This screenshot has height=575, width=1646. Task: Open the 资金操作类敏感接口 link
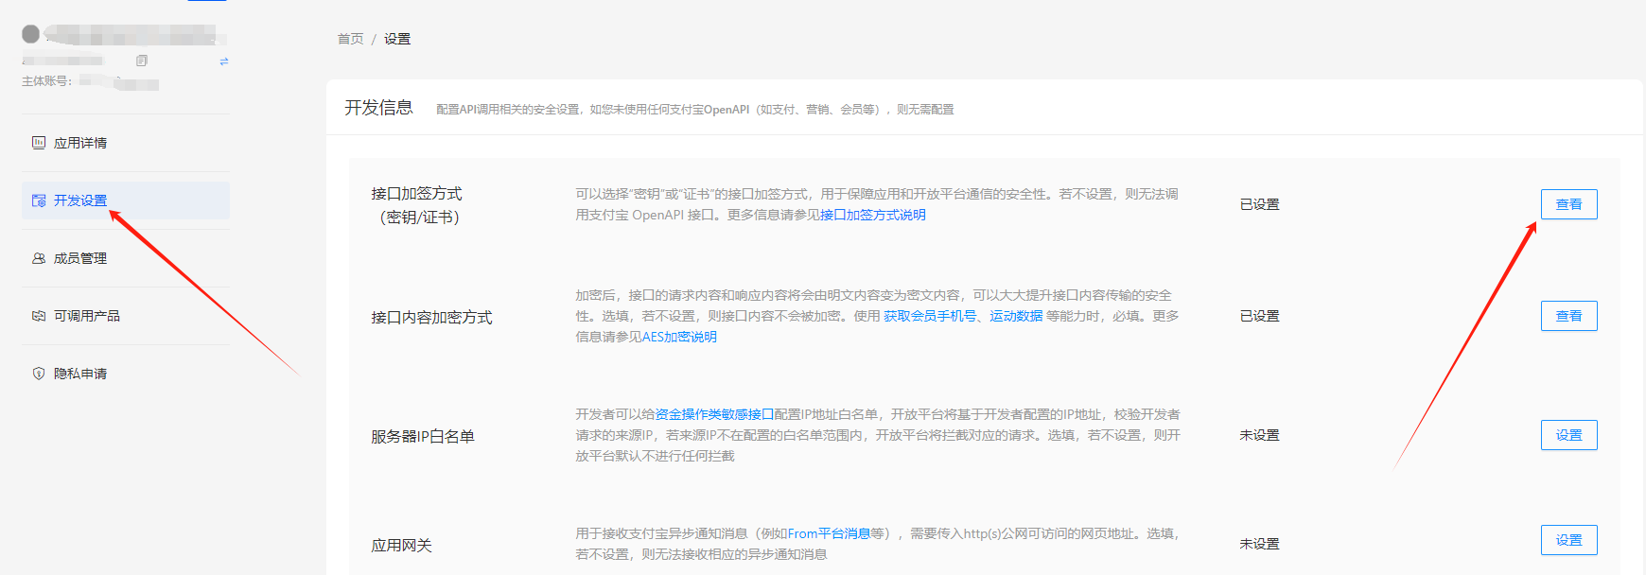coord(714,414)
